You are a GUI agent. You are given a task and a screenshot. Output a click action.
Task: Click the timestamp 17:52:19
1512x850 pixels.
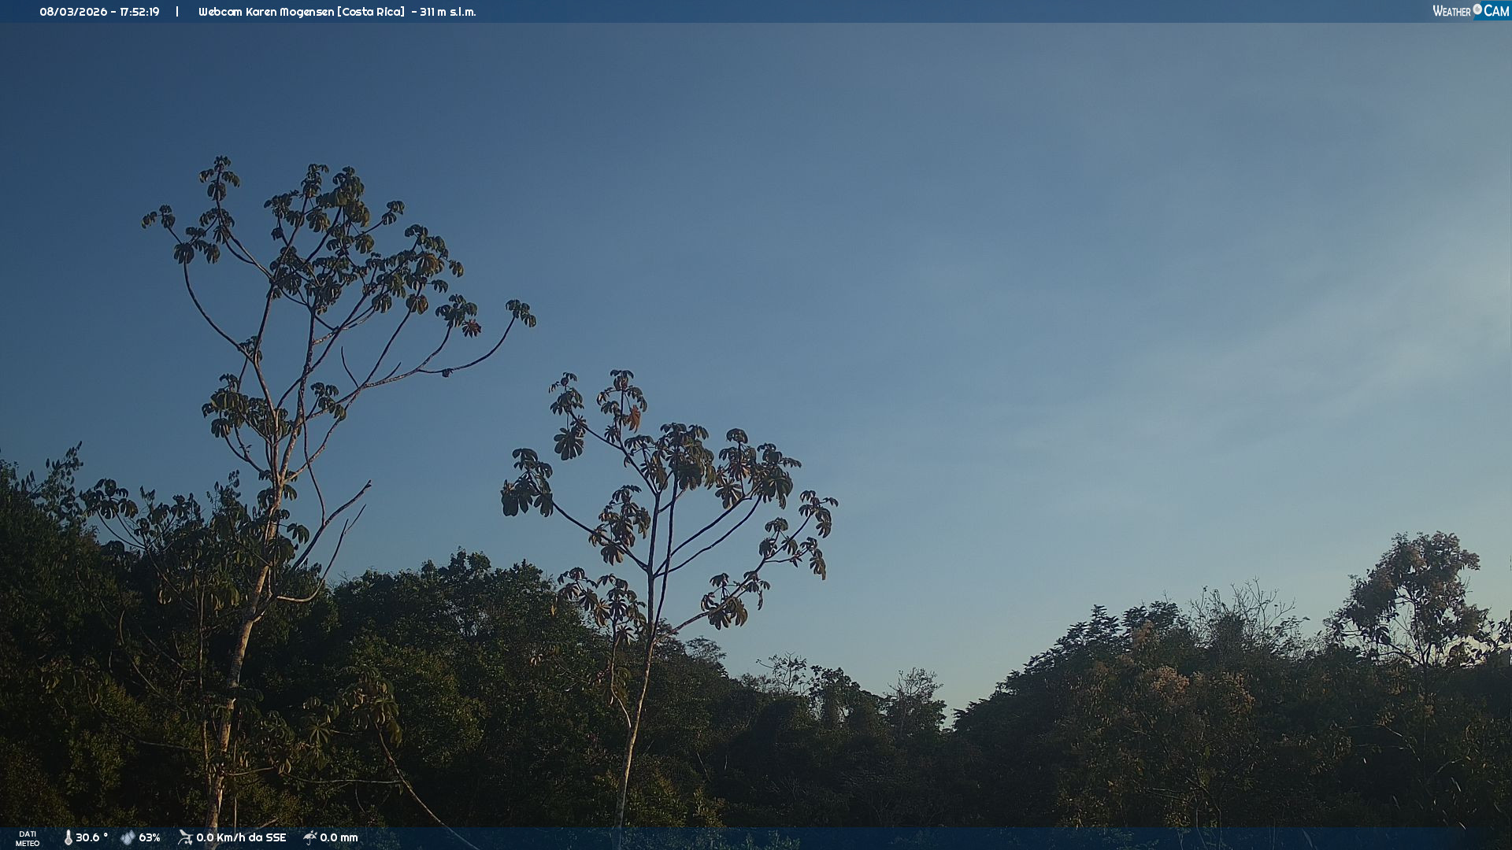139,12
